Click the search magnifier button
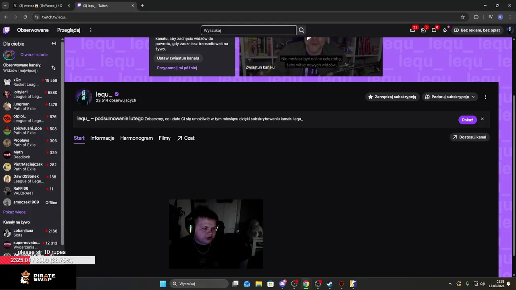Image resolution: width=516 pixels, height=290 pixels. point(302,30)
